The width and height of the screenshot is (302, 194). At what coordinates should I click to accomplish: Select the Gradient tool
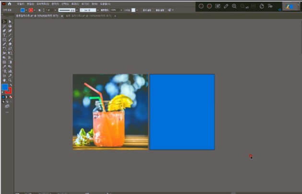(10, 62)
